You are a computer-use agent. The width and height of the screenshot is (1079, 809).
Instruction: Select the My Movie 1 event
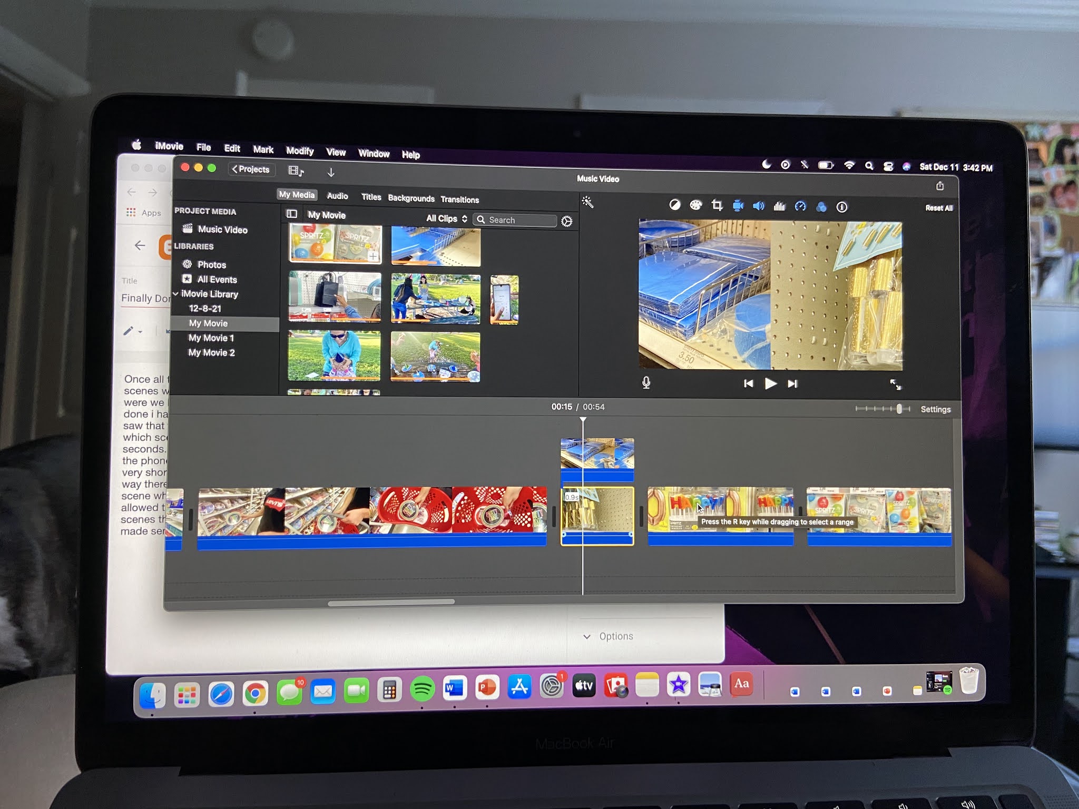(x=211, y=338)
